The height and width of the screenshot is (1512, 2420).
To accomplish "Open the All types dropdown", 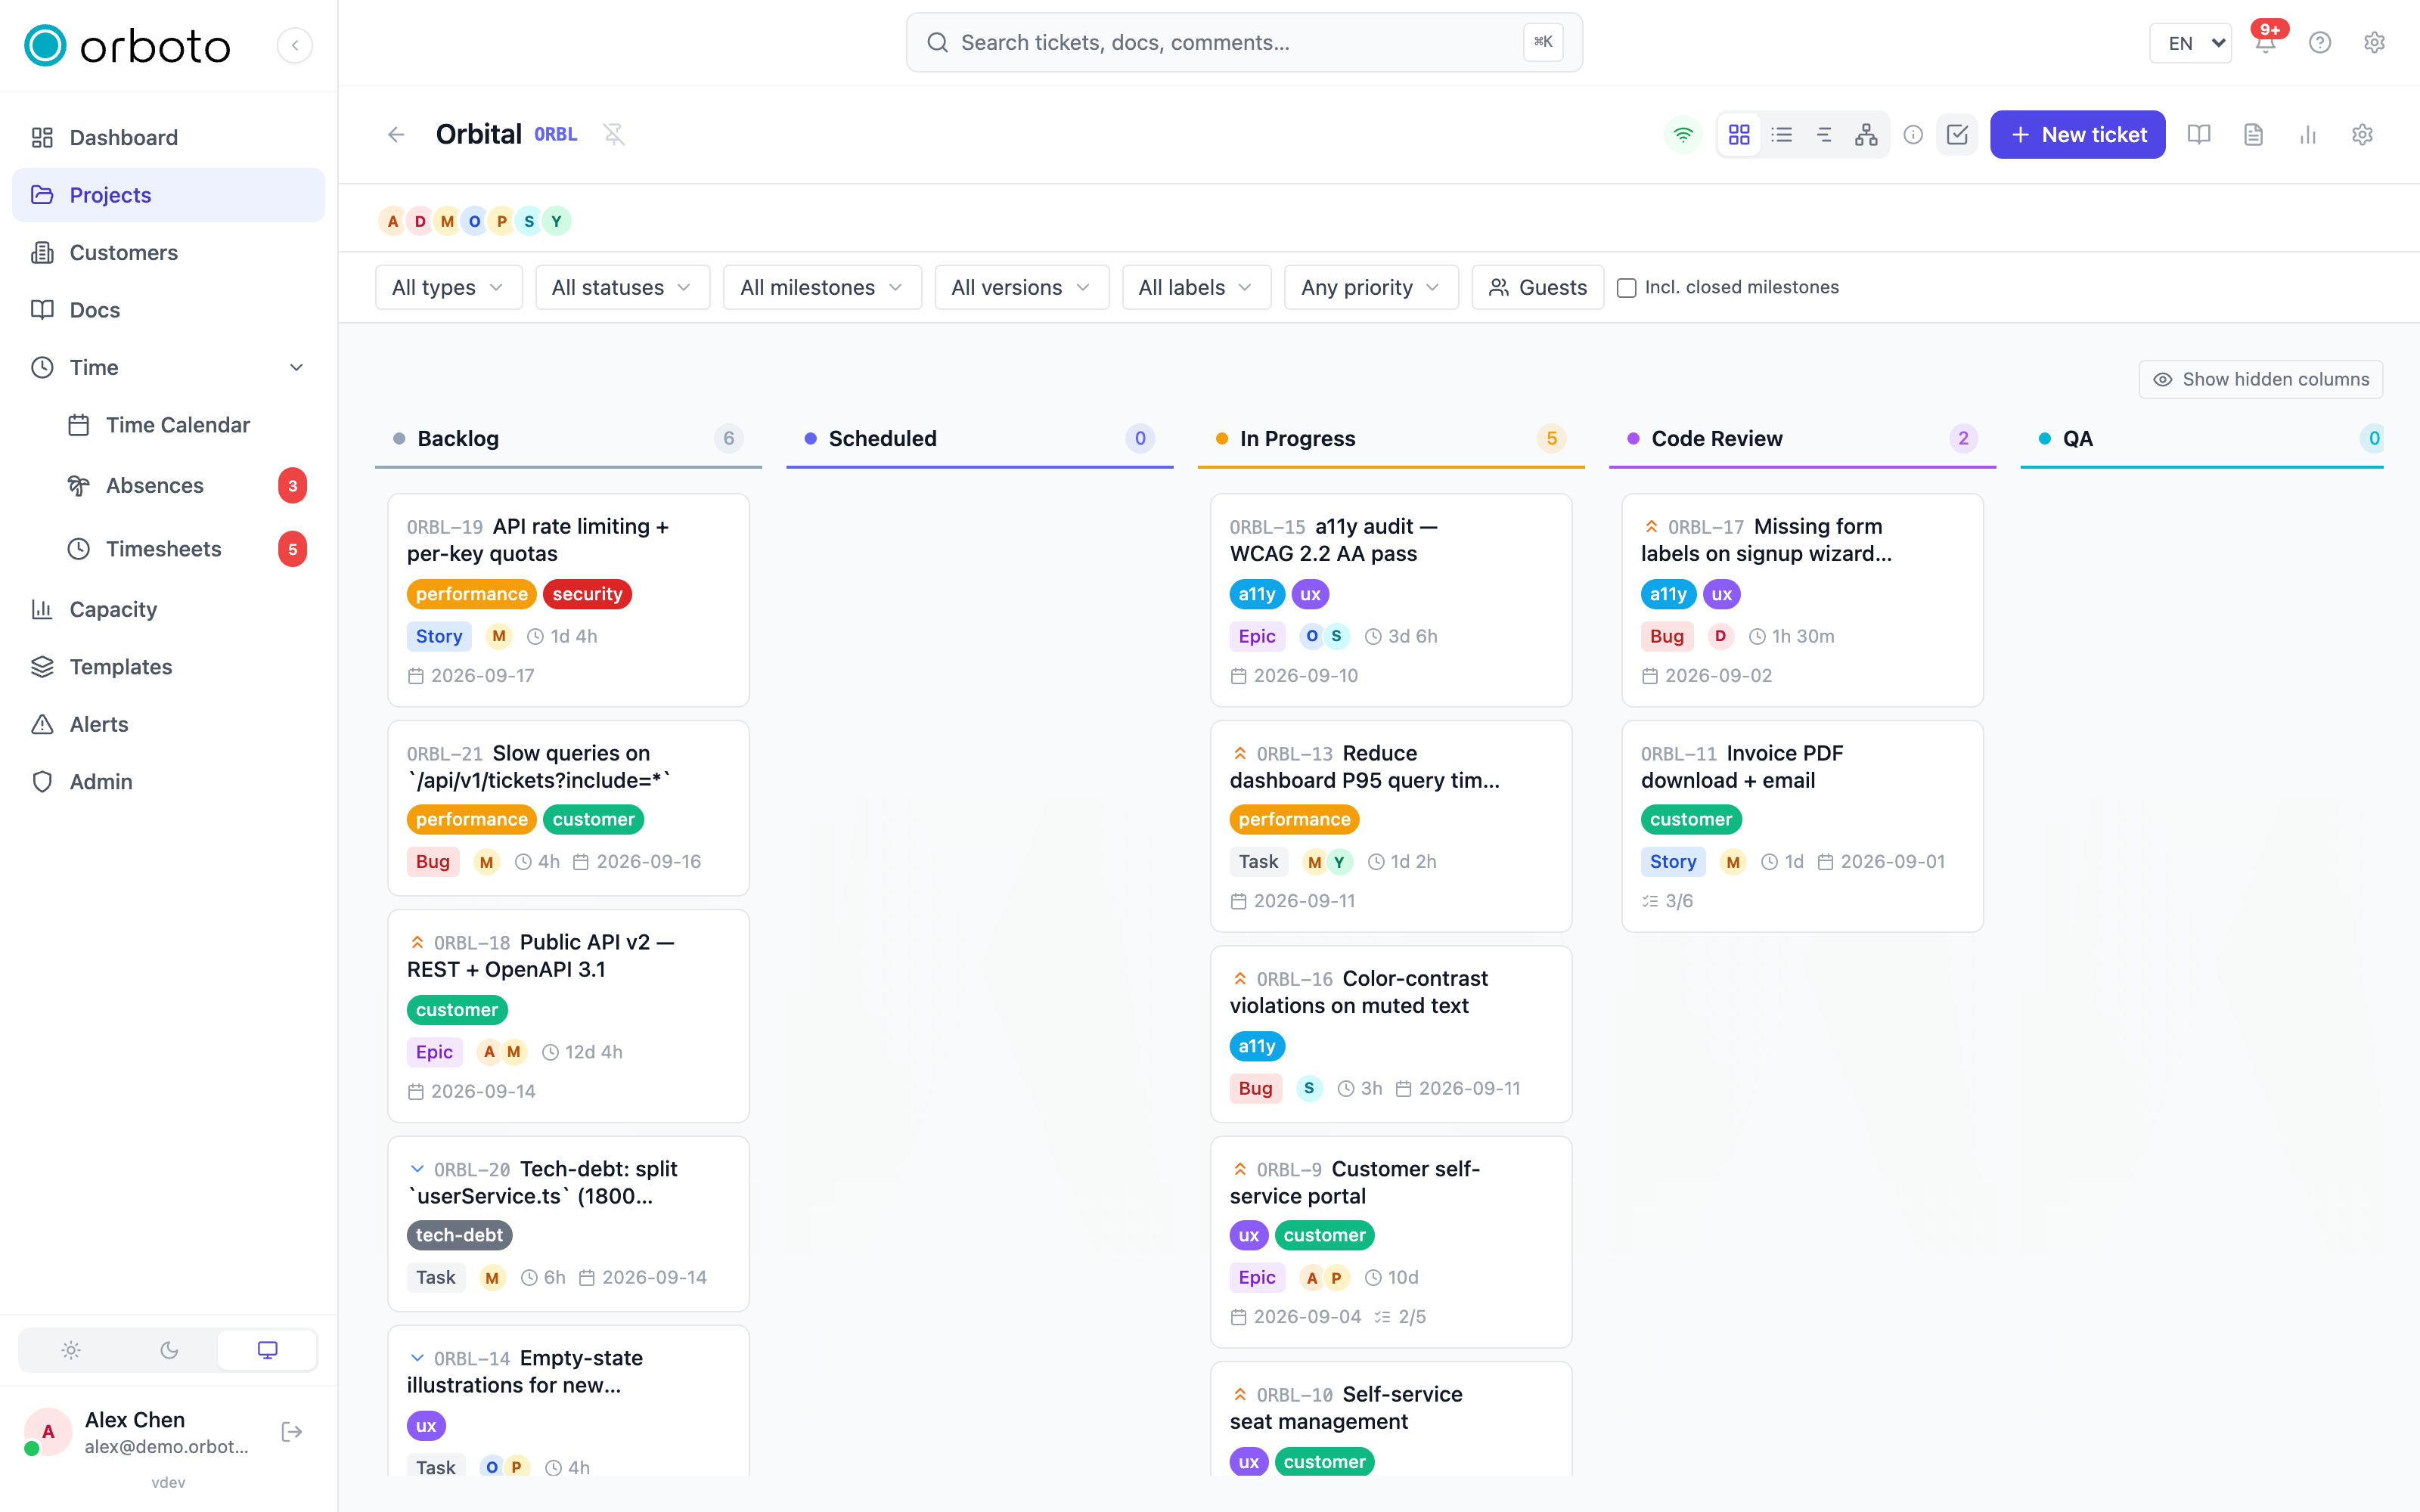I will pyautogui.click(x=448, y=287).
